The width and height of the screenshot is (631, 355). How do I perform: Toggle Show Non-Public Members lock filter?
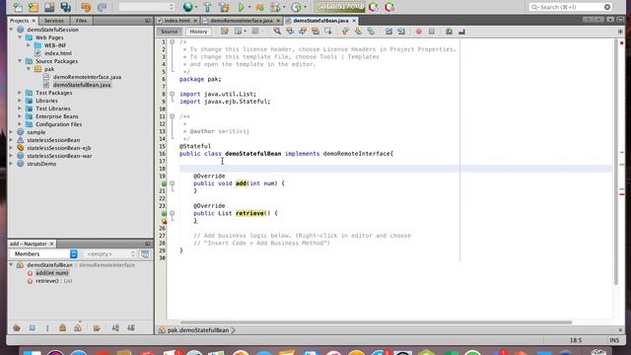click(x=62, y=328)
